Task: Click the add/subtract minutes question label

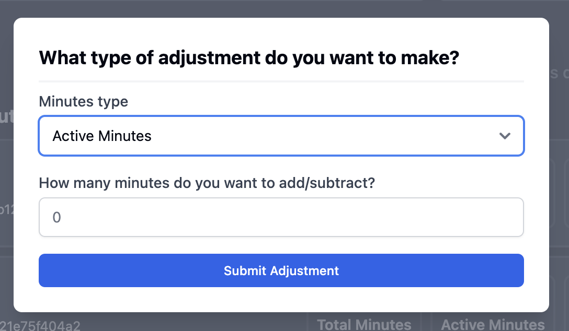Action: [x=207, y=183]
